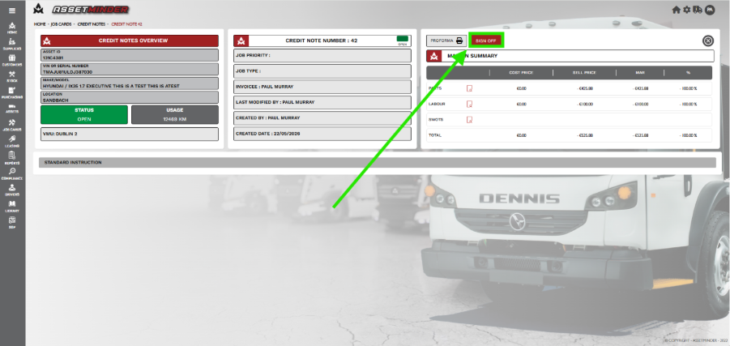Open the Parts row detail icon

tap(470, 88)
